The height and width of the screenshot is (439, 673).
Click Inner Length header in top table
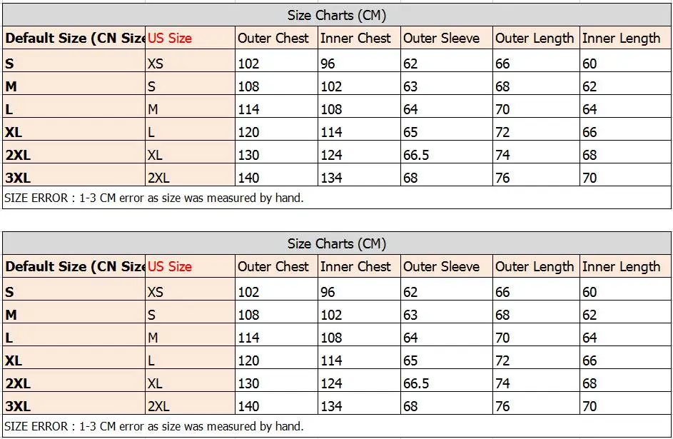621,39
